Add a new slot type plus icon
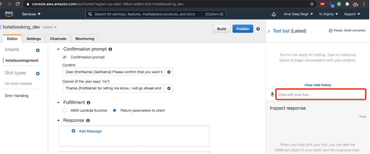This screenshot has height=154, width=370. pyautogui.click(x=37, y=74)
